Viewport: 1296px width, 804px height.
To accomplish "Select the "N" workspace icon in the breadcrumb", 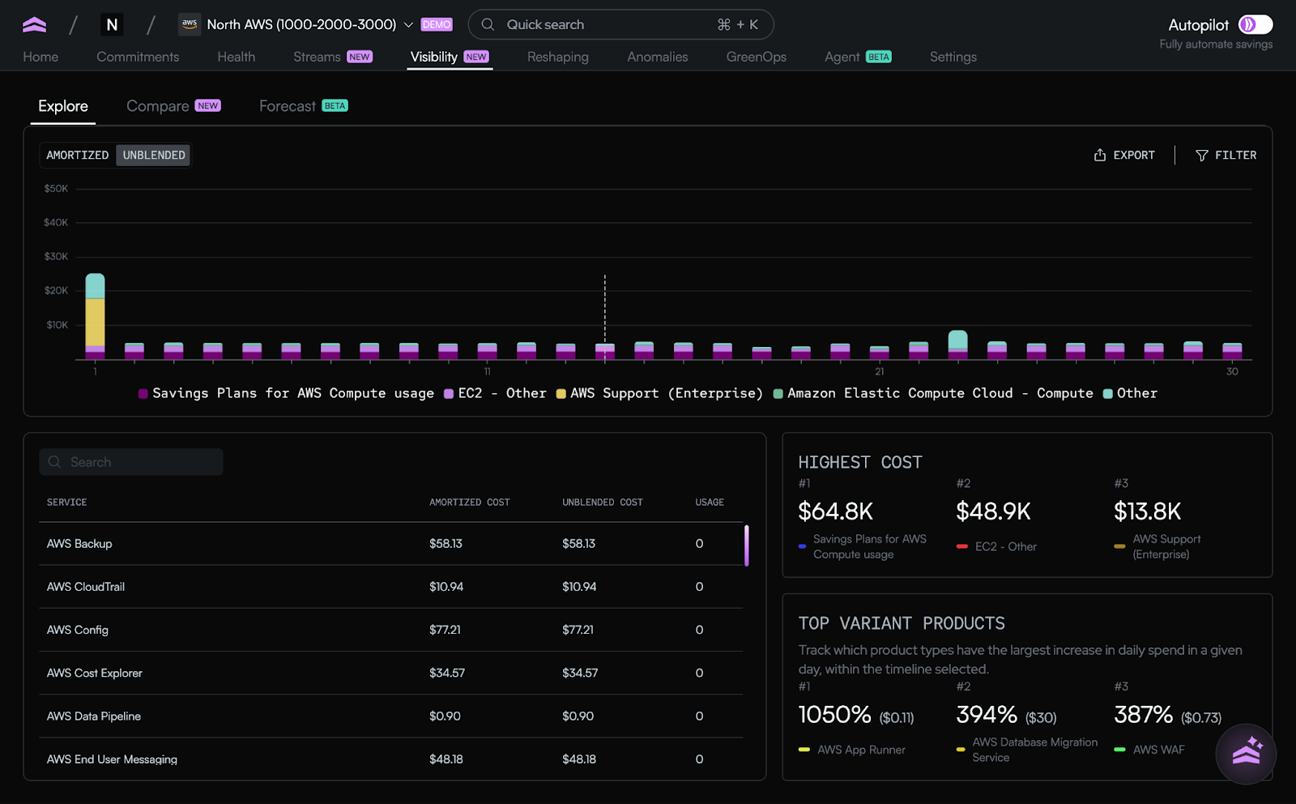I will pos(112,24).
